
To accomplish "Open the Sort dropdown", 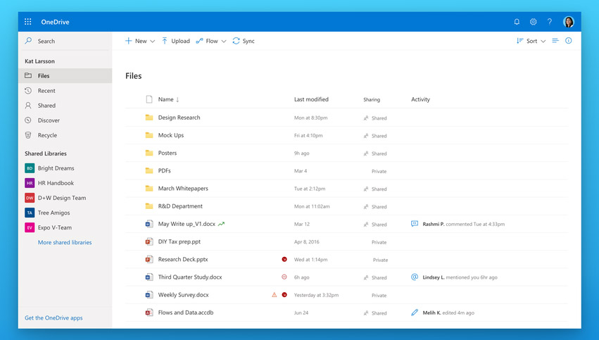I will click(531, 41).
